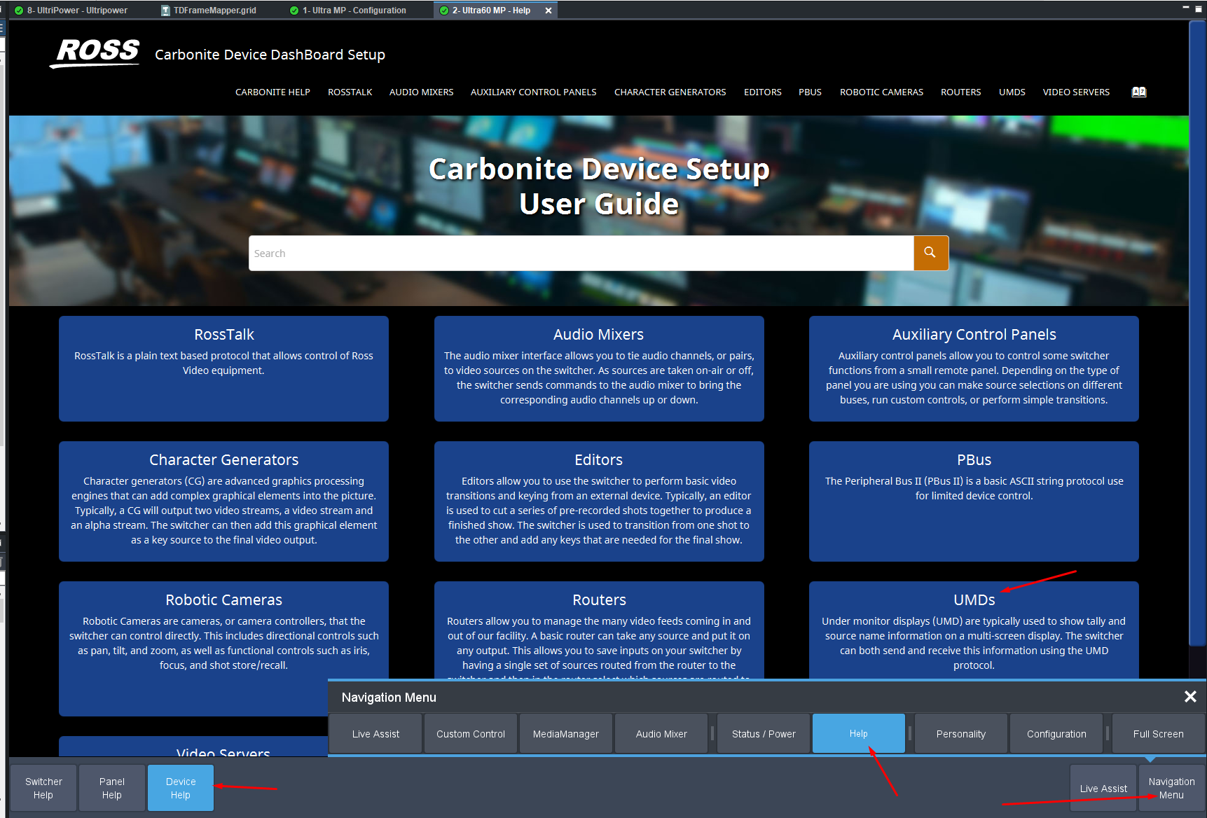Viewport: 1207px width, 818px height.
Task: Open the UMDS menu item
Action: (x=1012, y=92)
